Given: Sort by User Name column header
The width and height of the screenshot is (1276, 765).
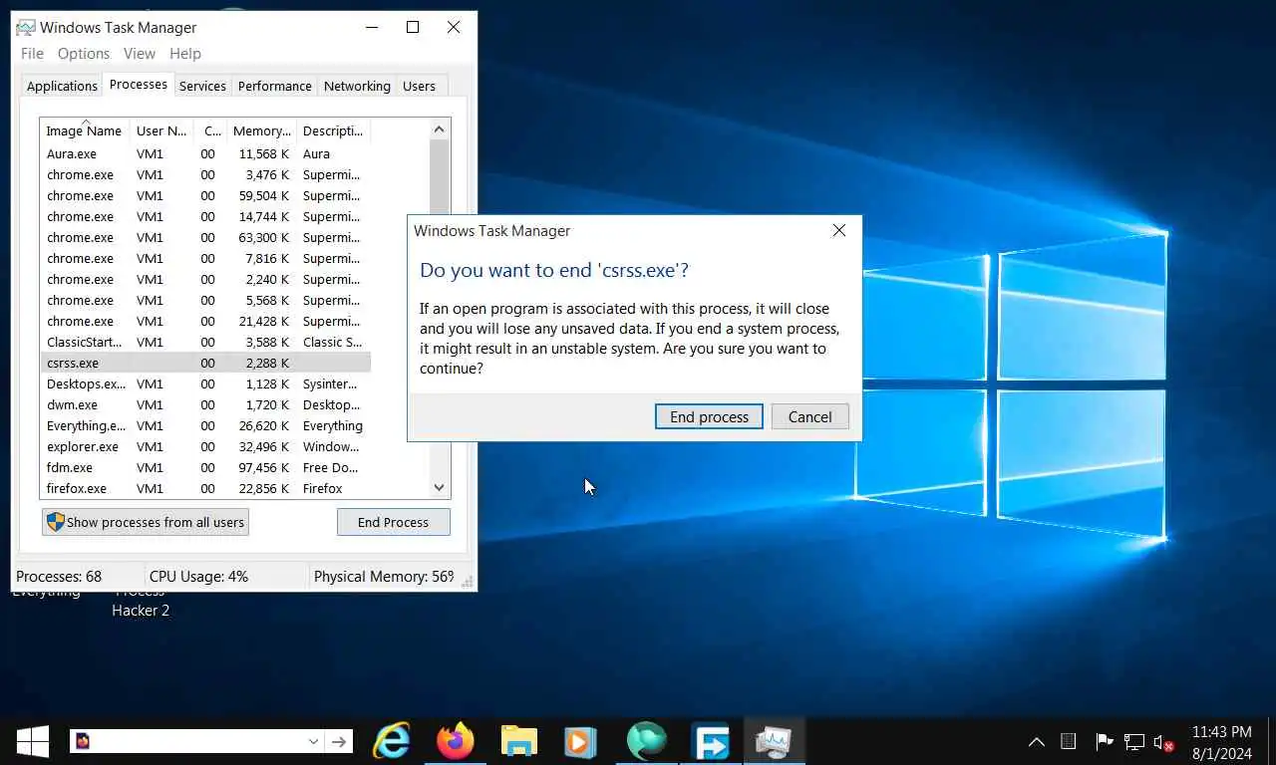Looking at the screenshot, I should (x=161, y=130).
